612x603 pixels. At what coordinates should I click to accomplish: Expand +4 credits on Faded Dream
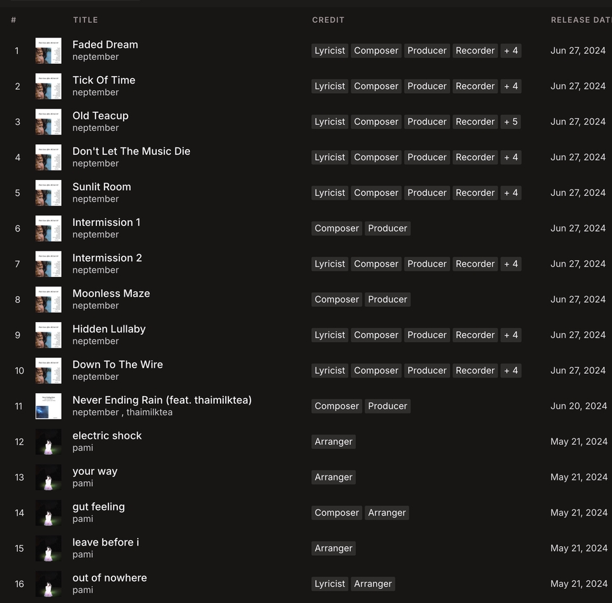tap(511, 51)
